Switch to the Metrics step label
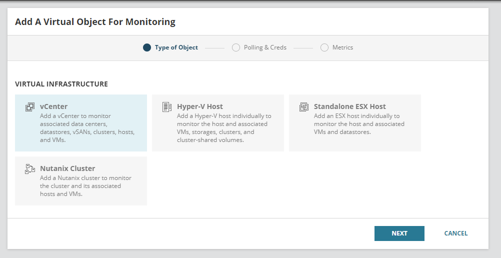 pos(342,47)
